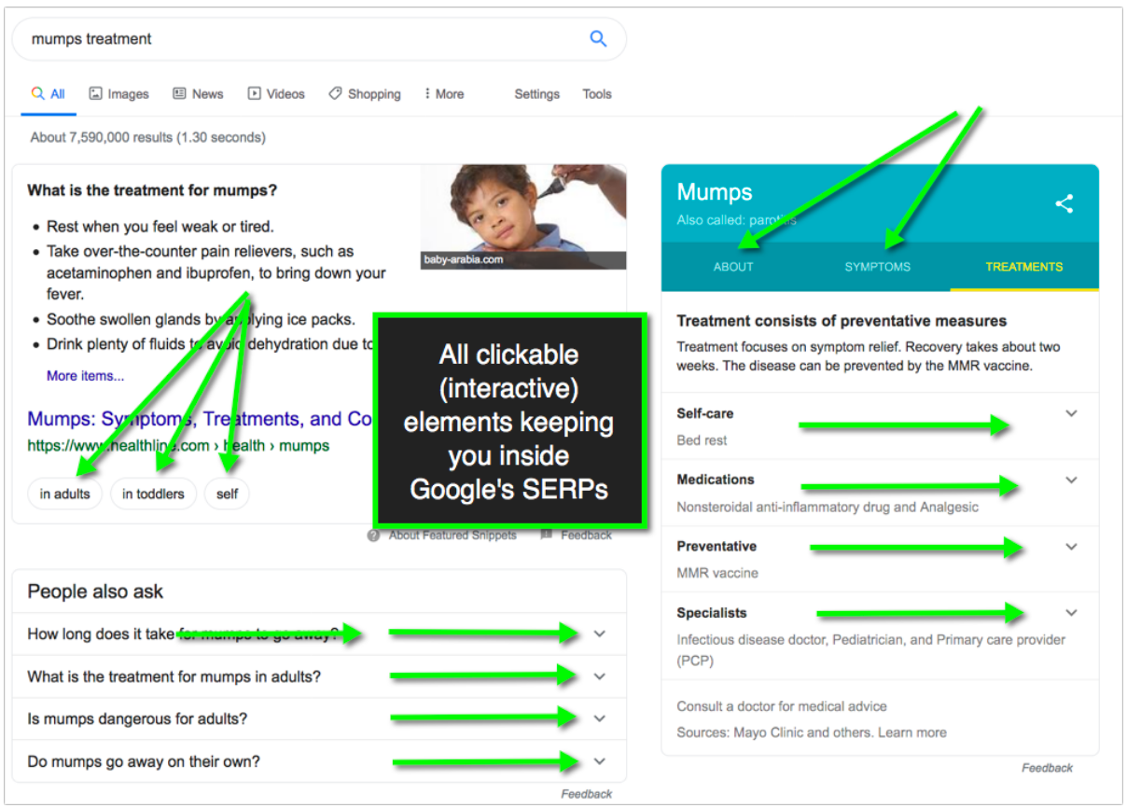Expand the Self-care section
Image resolution: width=1127 pixels, height=808 pixels.
[x=1071, y=412]
